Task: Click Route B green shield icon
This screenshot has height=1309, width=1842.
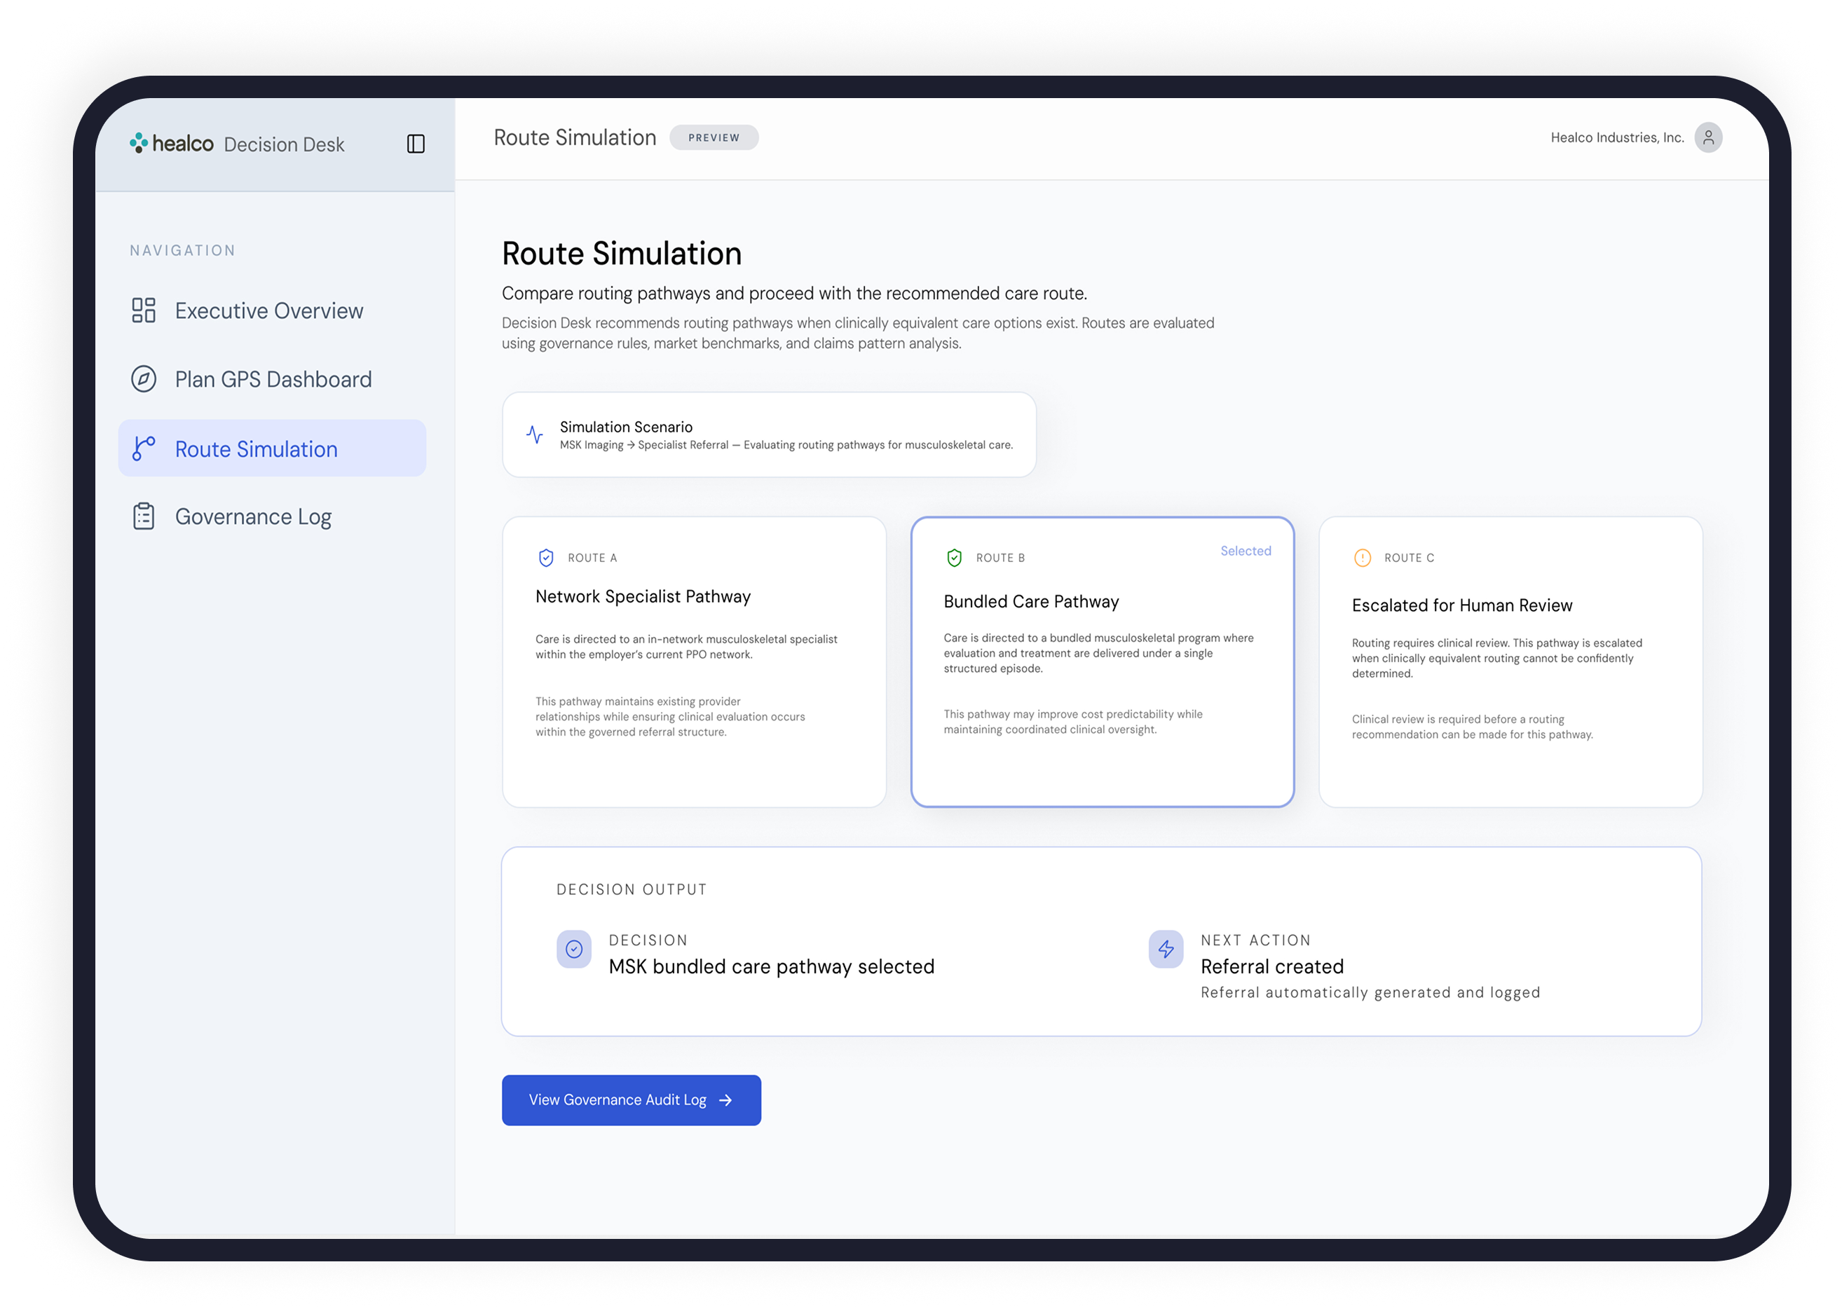Action: [954, 558]
